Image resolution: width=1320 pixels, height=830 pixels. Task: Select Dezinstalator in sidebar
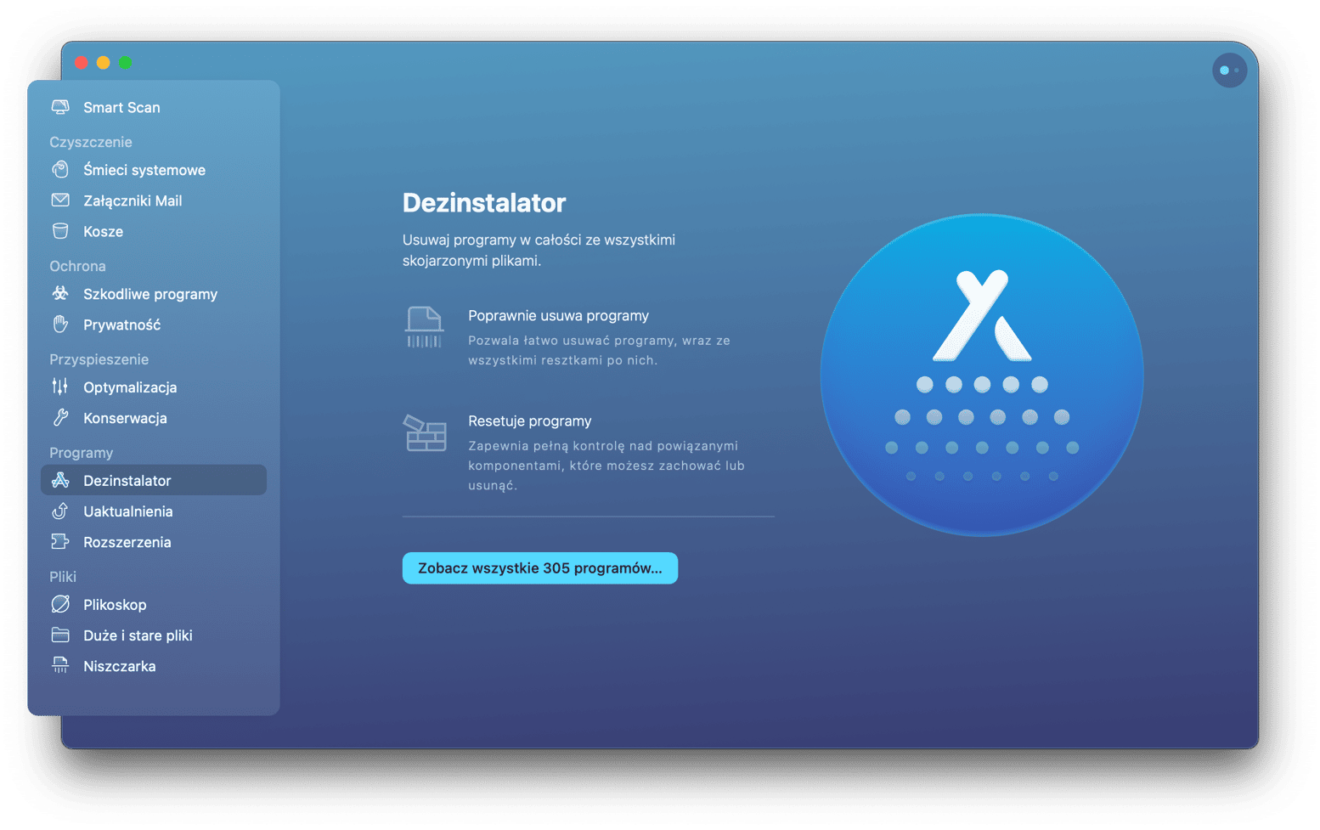[x=154, y=480]
